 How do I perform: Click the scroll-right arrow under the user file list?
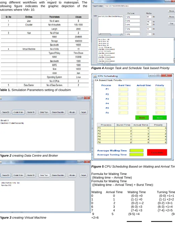122,34
